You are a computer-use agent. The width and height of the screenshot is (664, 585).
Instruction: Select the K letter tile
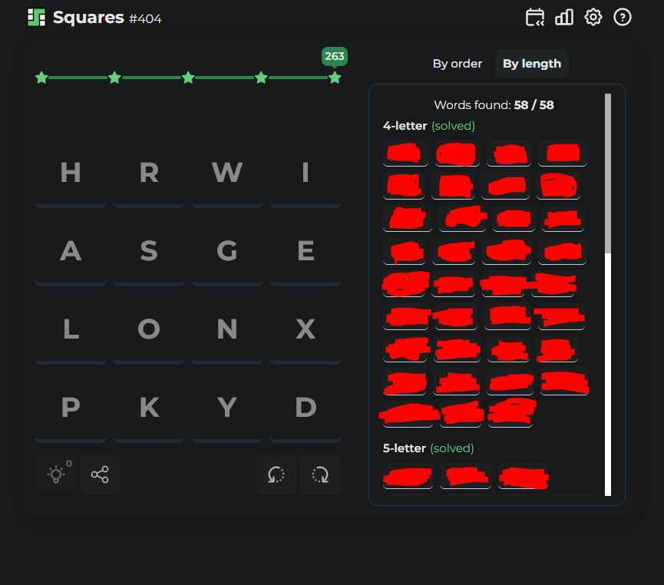[149, 408]
